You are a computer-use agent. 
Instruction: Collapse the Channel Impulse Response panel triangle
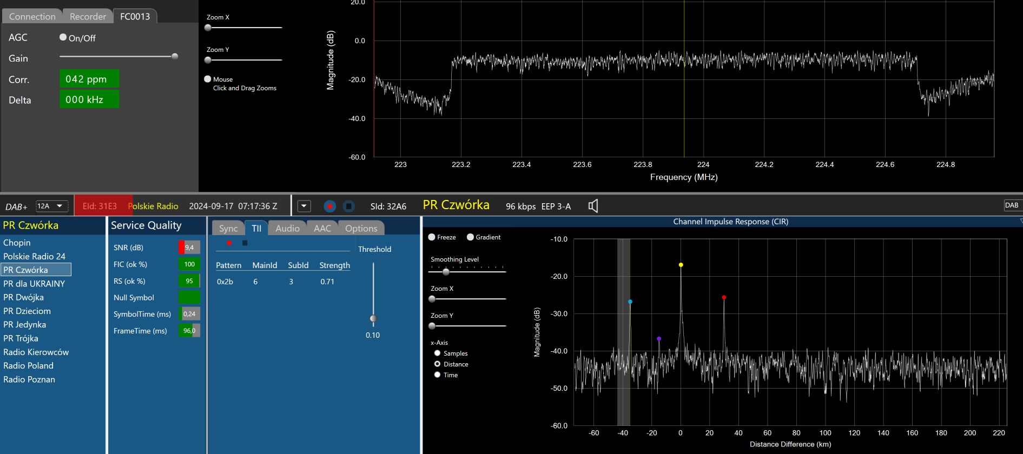click(x=1020, y=221)
